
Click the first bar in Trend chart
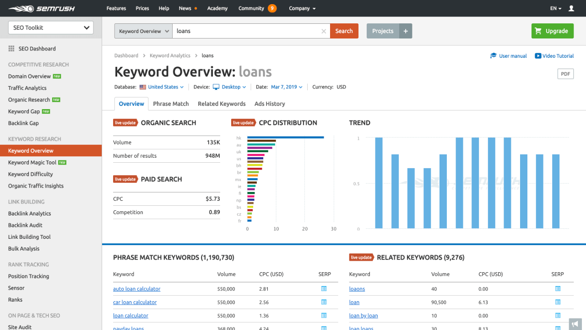[x=379, y=183]
